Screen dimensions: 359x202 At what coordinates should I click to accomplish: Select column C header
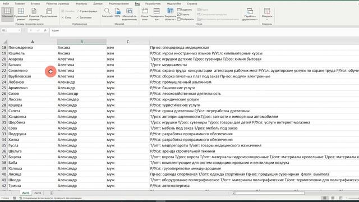tap(128, 42)
